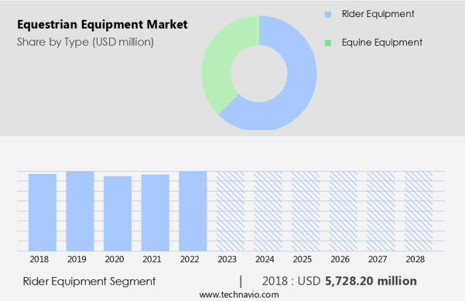Click the hatched 2023 forecast bar
The height and width of the screenshot is (301, 465).
click(230, 211)
